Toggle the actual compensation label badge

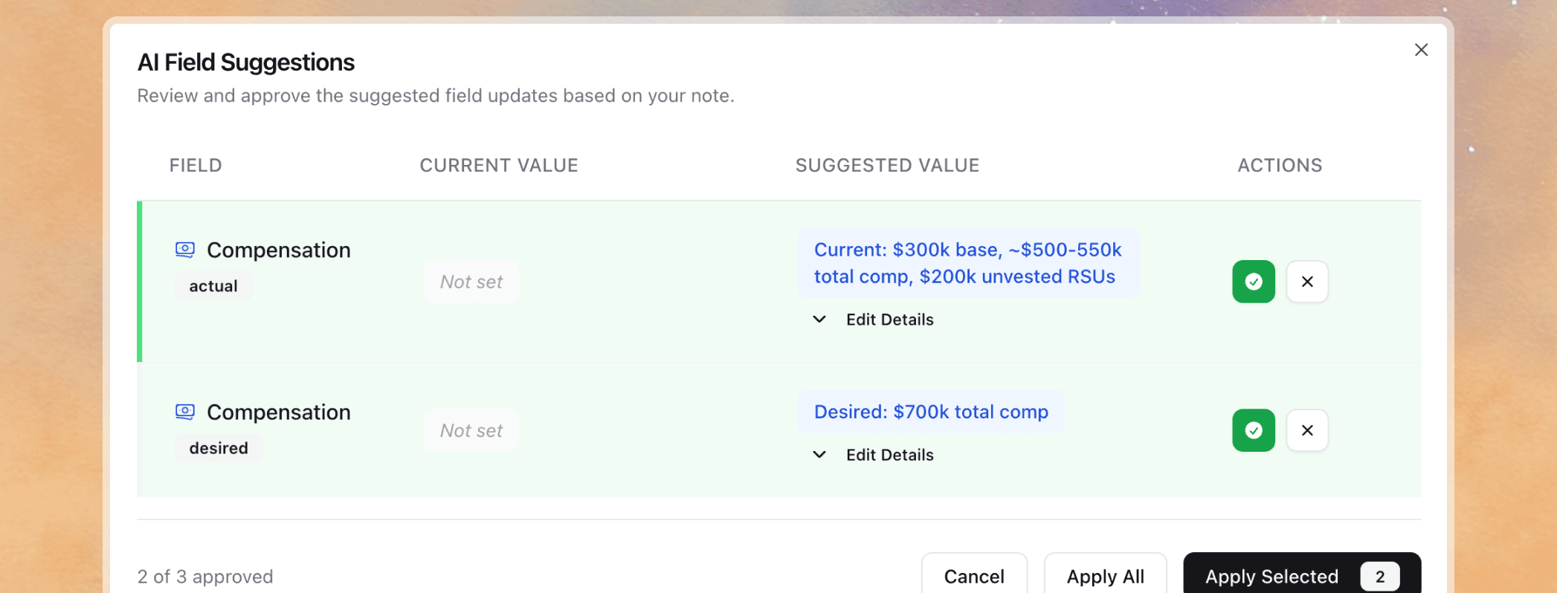pos(213,285)
